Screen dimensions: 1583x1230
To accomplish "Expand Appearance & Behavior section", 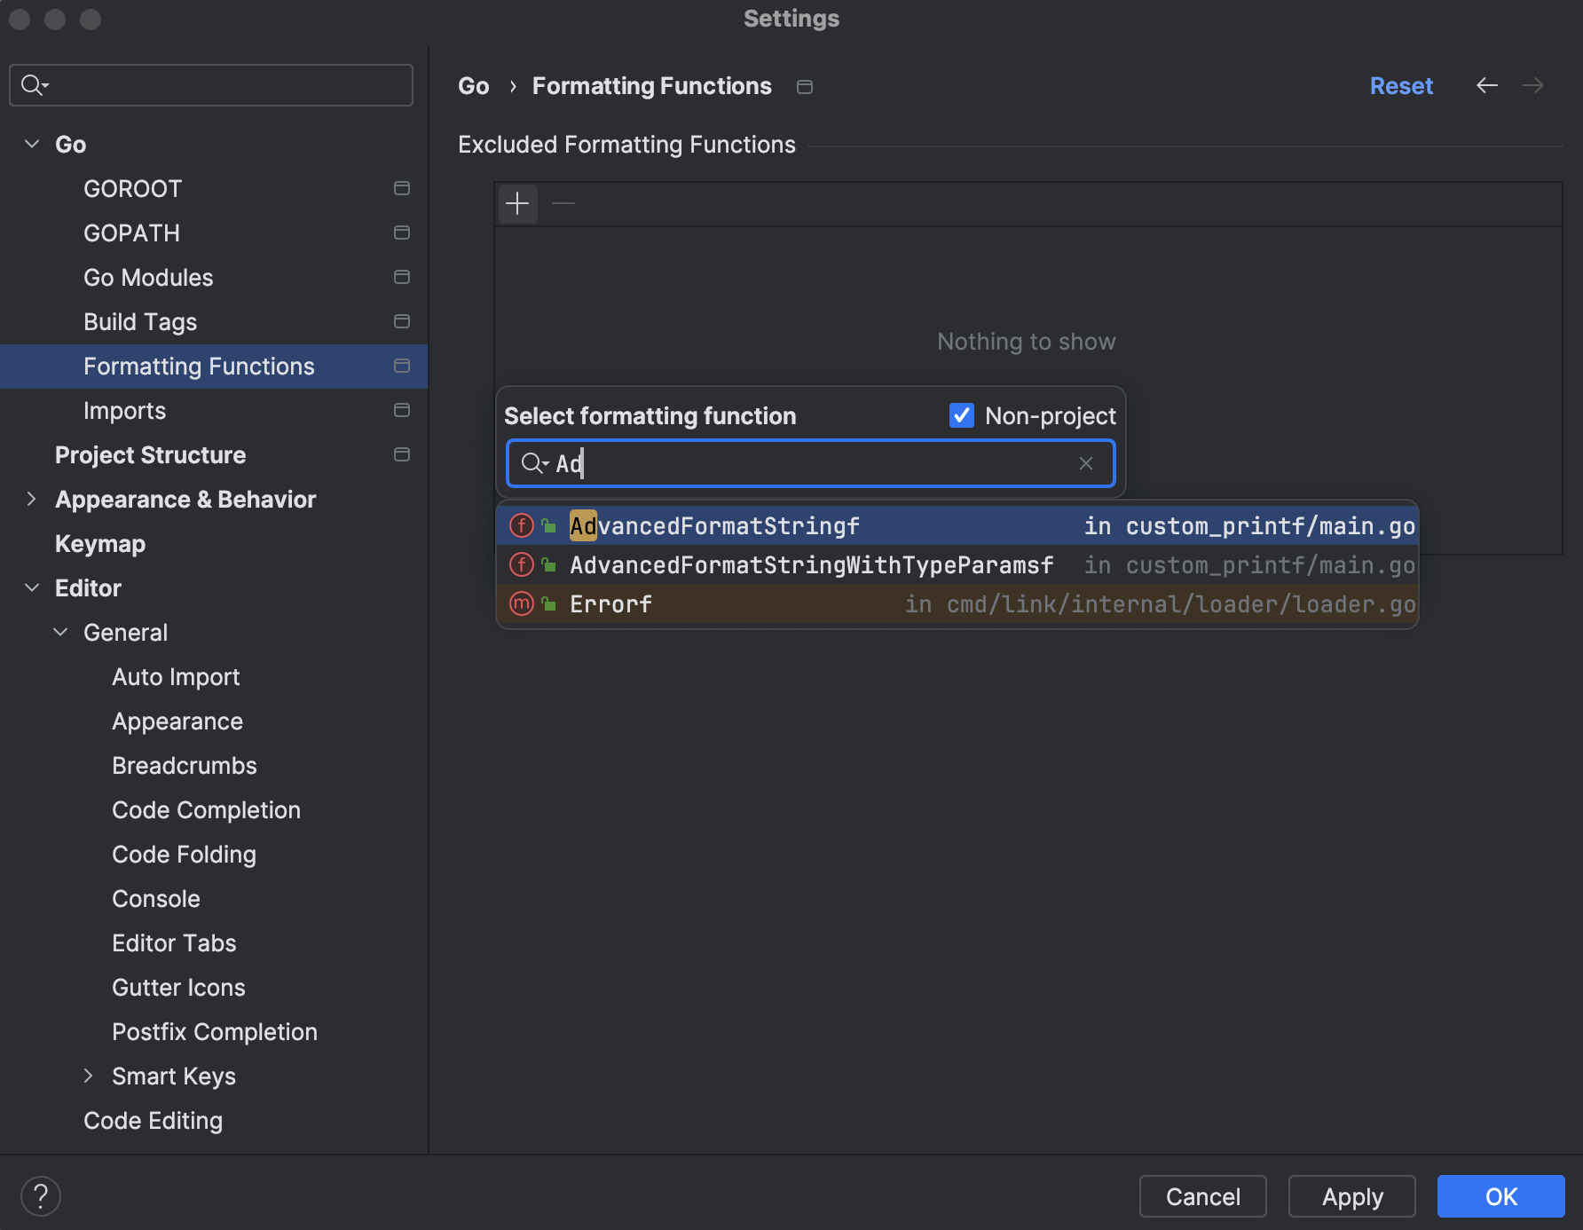I will tap(32, 499).
